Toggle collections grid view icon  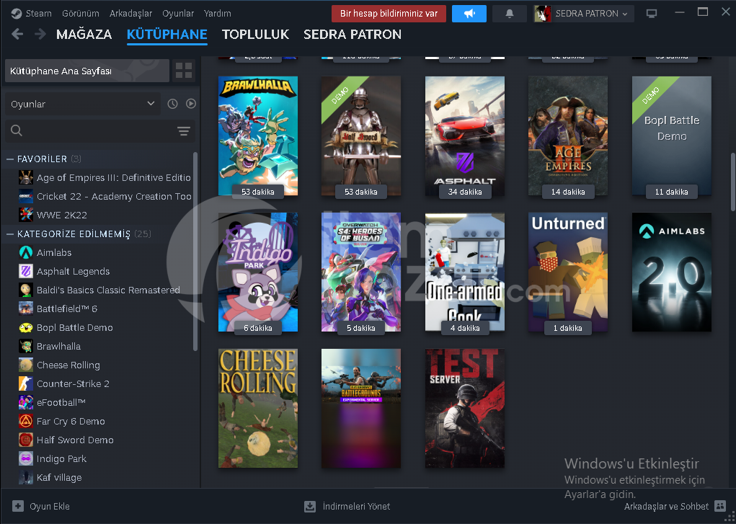coord(184,71)
